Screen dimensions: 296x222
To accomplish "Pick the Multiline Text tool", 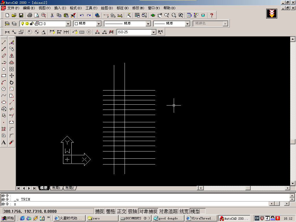I will click(4, 142).
